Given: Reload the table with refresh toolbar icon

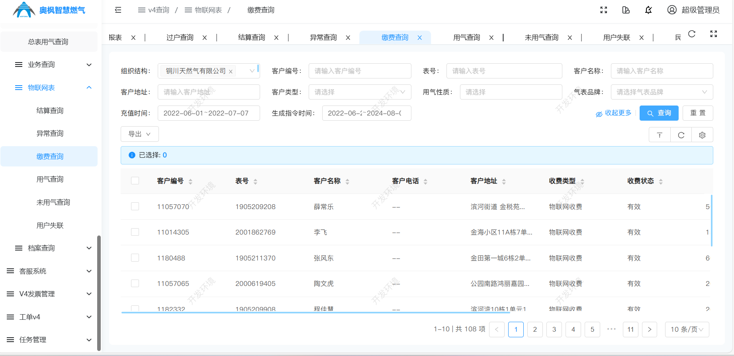Looking at the screenshot, I should pyautogui.click(x=681, y=135).
